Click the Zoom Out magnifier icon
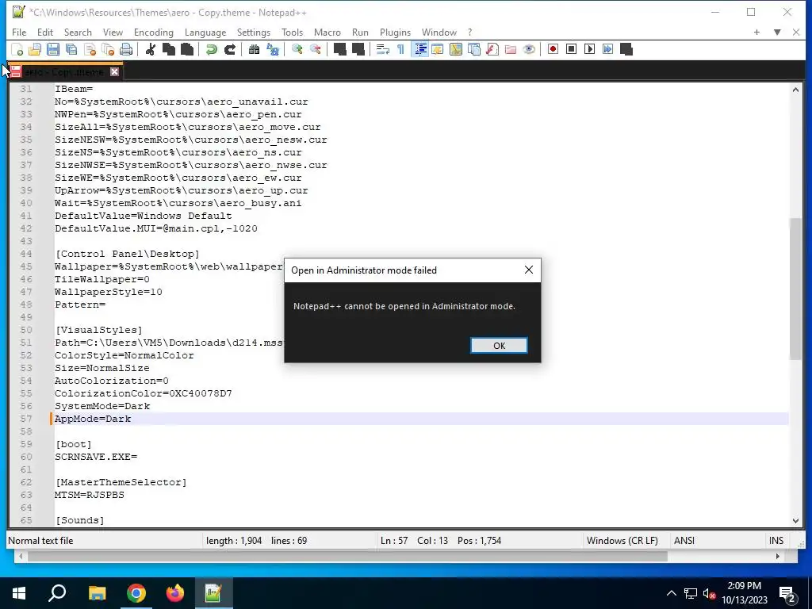 coord(315,49)
